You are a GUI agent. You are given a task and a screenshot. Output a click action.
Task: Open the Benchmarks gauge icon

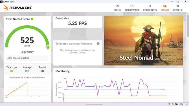(x=132, y=6)
